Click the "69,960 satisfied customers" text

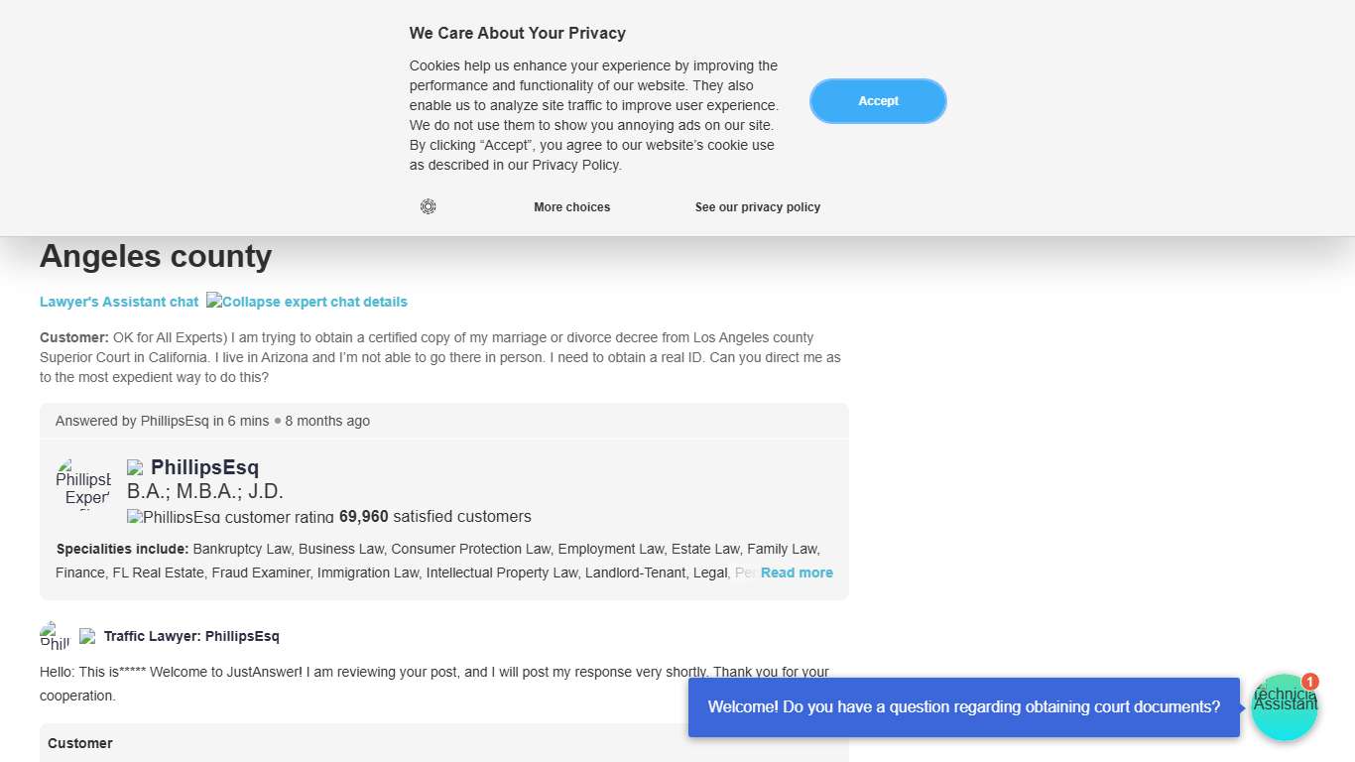(434, 517)
